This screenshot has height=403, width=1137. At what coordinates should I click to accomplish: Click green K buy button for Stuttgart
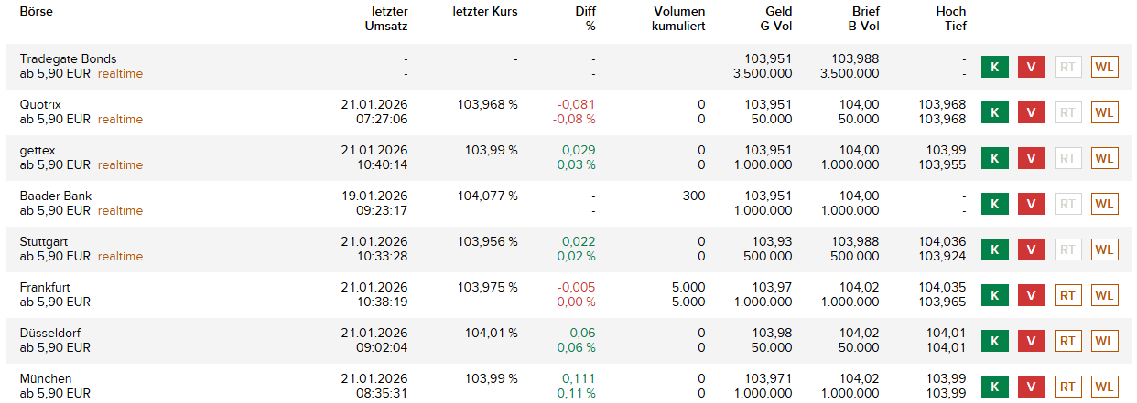(x=994, y=249)
